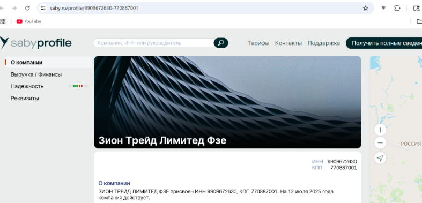Click the Получить полные сведения button

coord(384,43)
